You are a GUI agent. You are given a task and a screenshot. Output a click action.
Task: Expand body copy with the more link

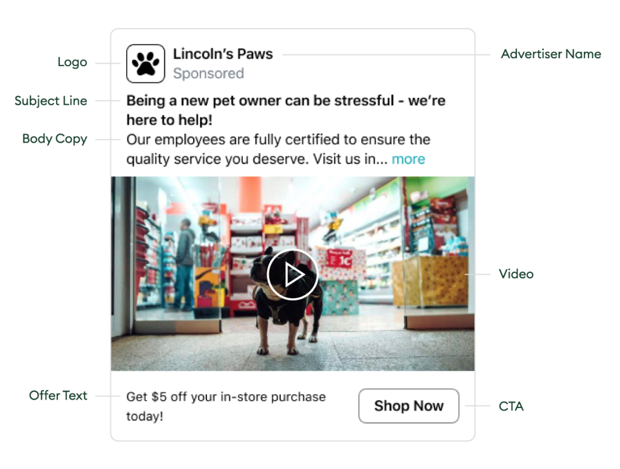pyautogui.click(x=408, y=159)
